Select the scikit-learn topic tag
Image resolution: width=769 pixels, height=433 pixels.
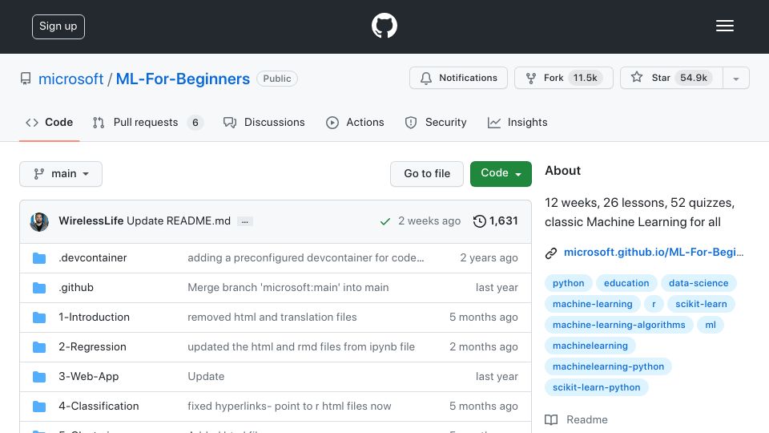[x=701, y=305]
